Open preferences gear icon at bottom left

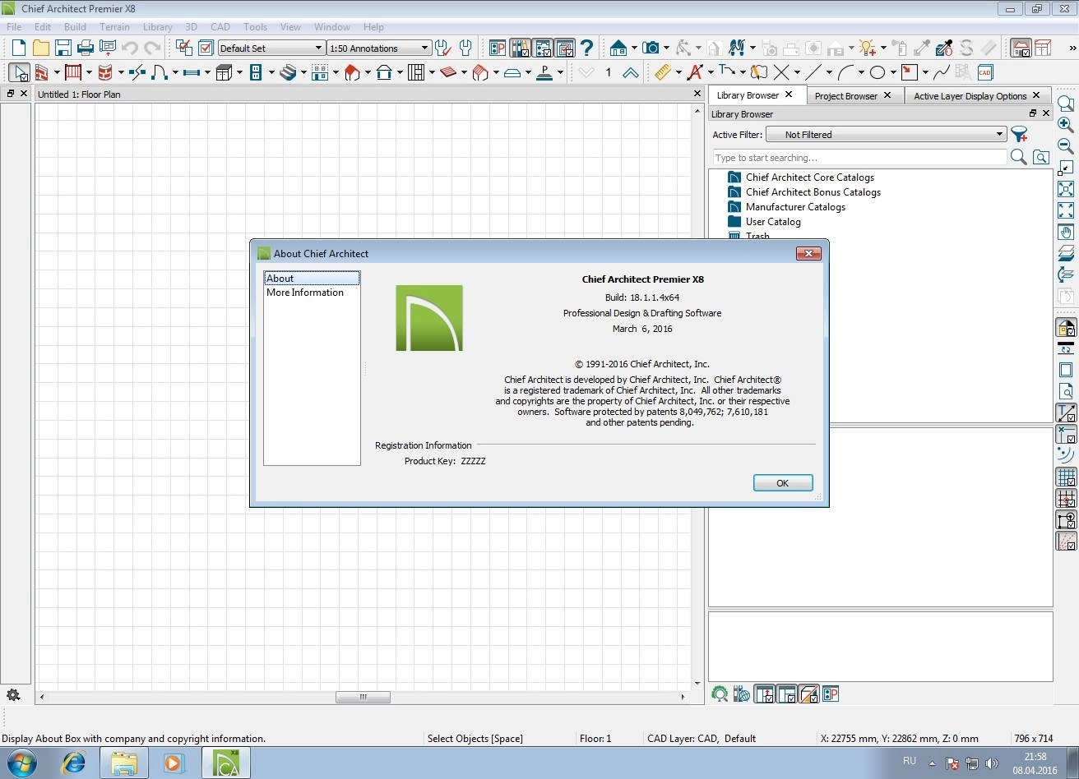click(13, 694)
